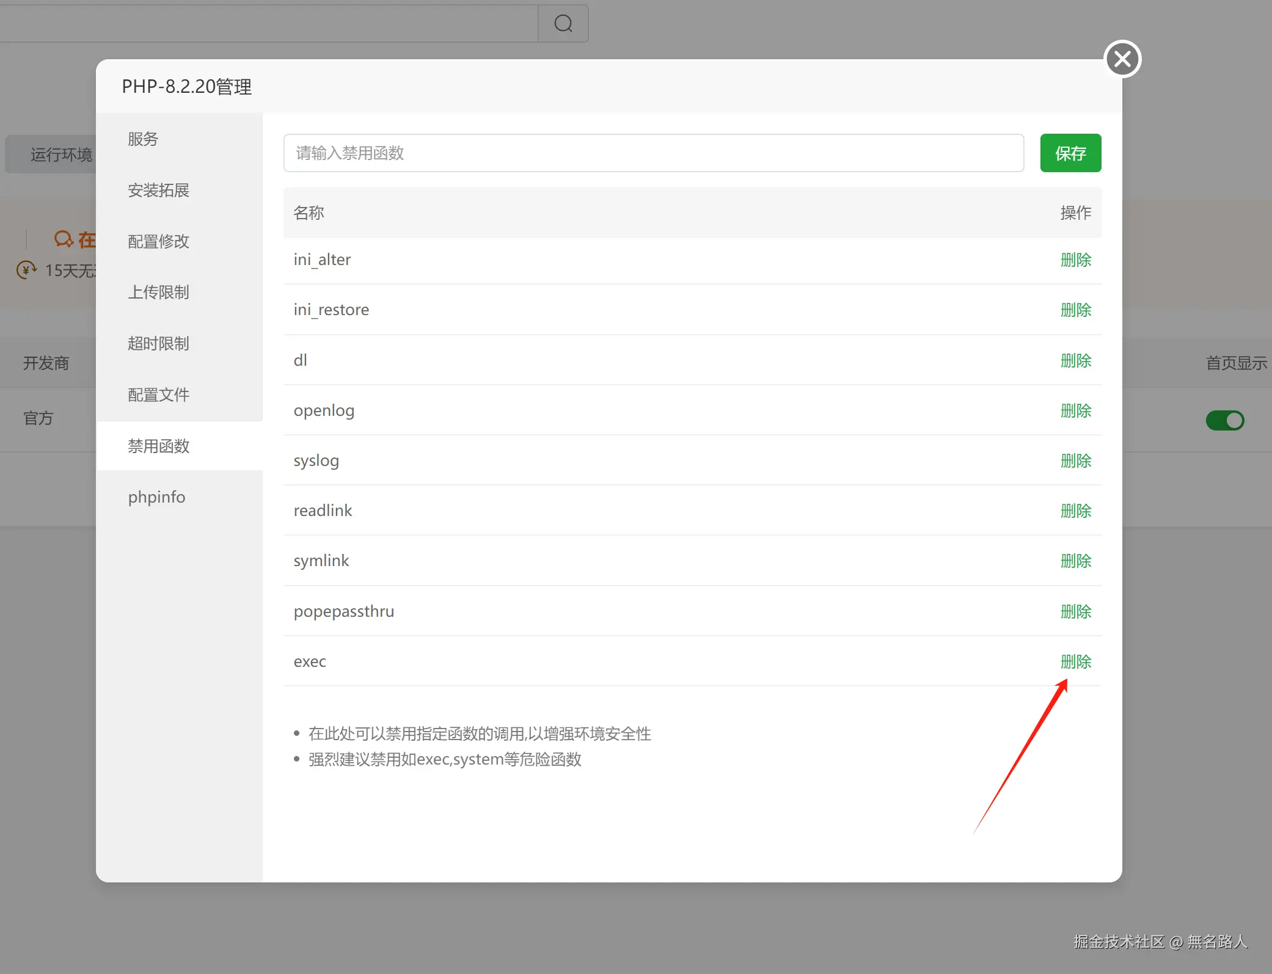The width and height of the screenshot is (1272, 974).
Task: Open the 配置文件 tab
Action: coord(158,395)
